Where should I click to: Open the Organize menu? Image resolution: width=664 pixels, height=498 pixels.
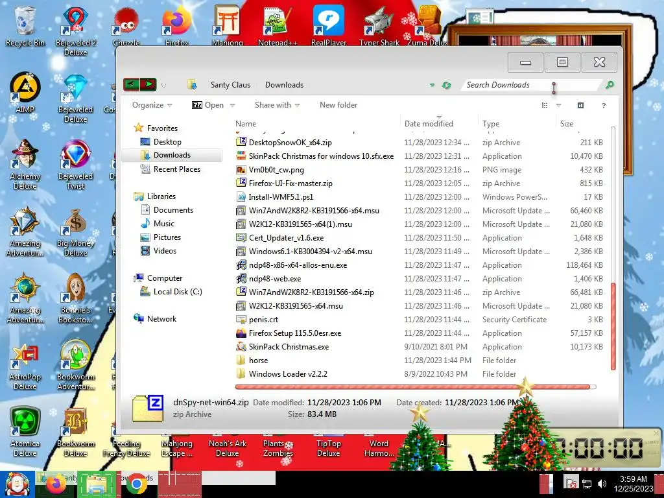[x=152, y=105]
